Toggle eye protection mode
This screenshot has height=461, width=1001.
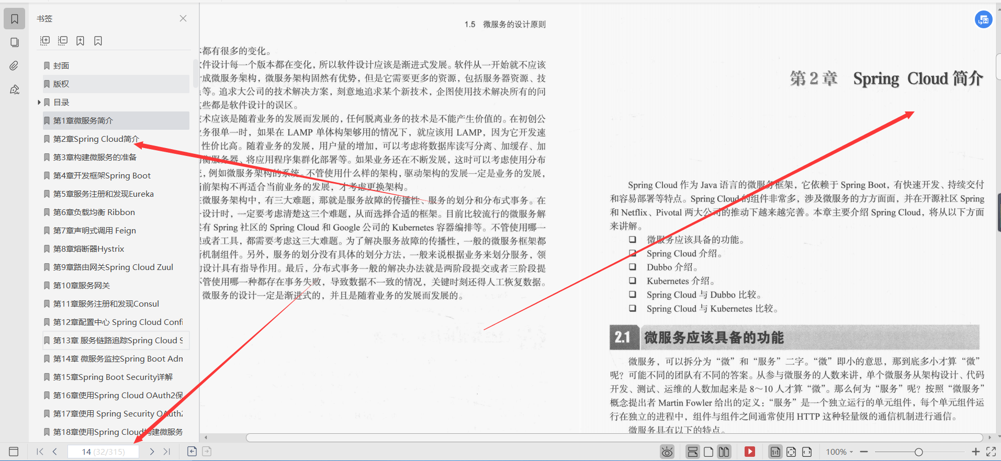(x=667, y=452)
